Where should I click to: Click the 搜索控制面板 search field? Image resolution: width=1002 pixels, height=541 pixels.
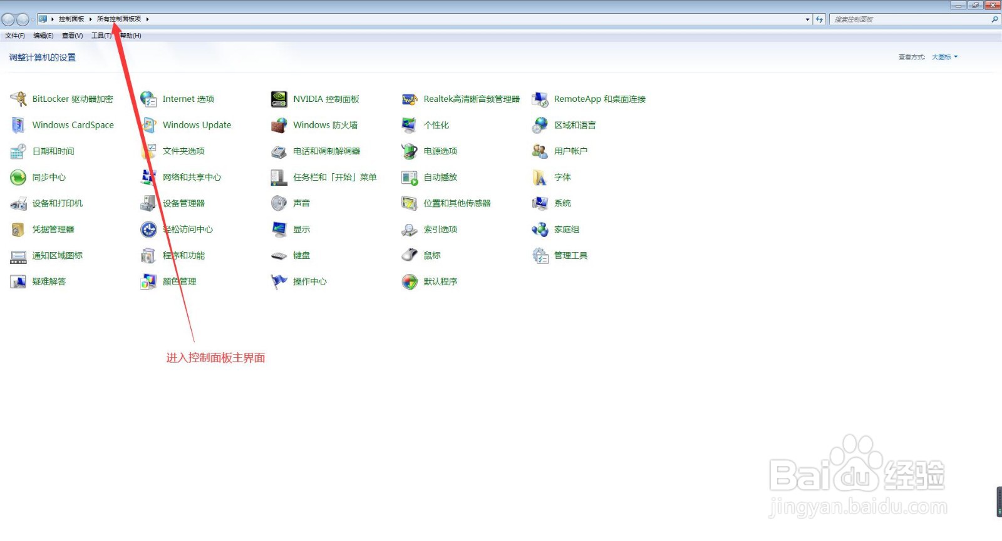click(x=910, y=19)
